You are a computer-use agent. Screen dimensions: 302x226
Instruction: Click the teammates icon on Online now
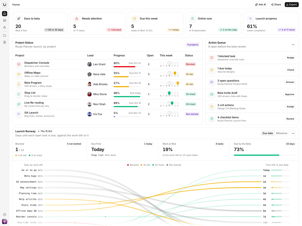193,19
